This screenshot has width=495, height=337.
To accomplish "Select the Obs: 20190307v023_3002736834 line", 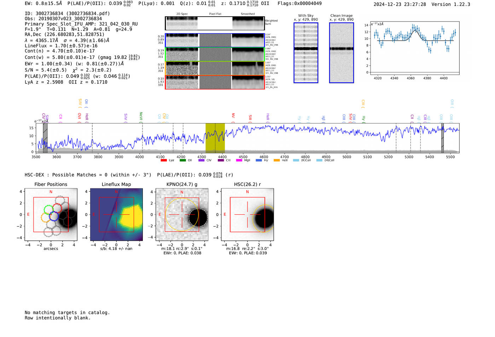I will click(x=63, y=19).
